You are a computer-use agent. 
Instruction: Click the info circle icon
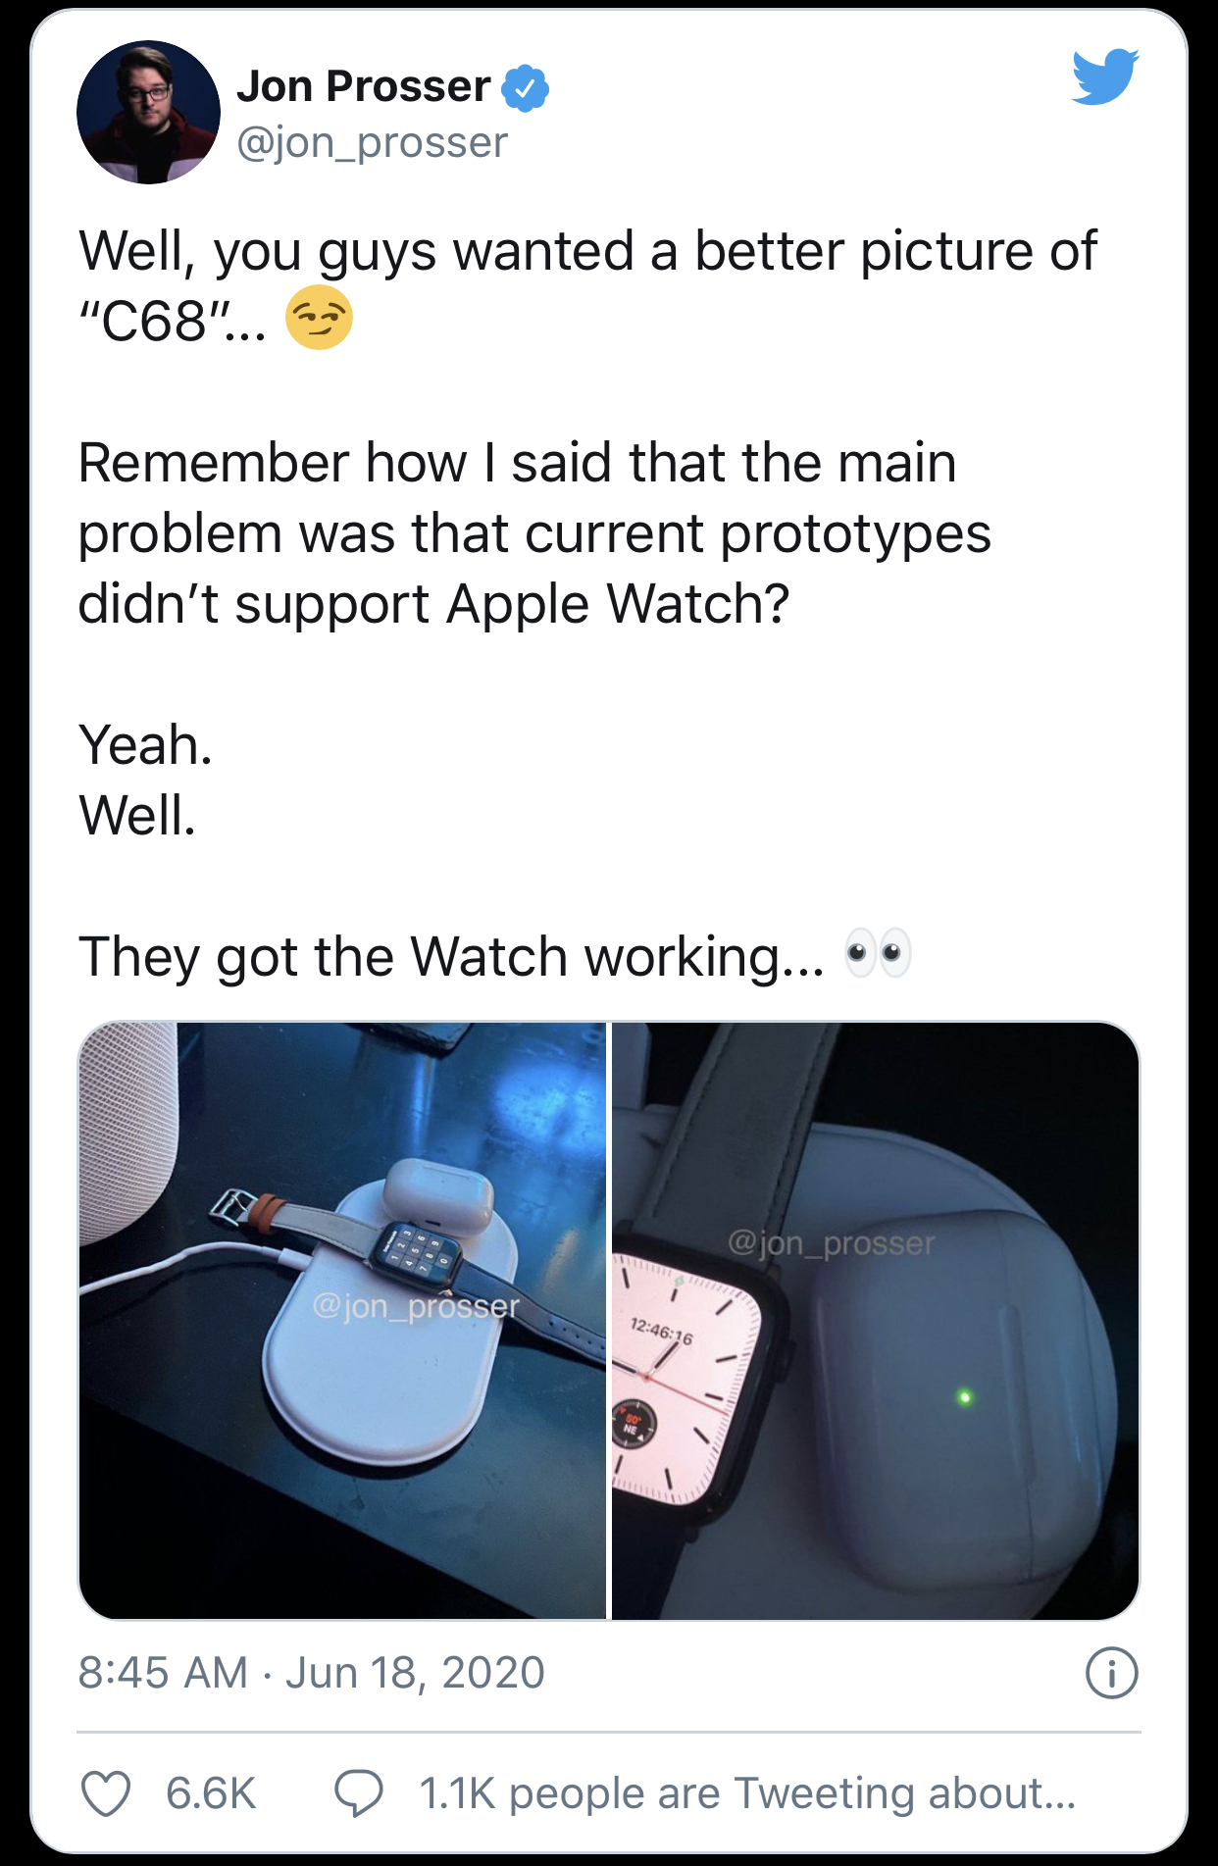click(x=1112, y=1673)
